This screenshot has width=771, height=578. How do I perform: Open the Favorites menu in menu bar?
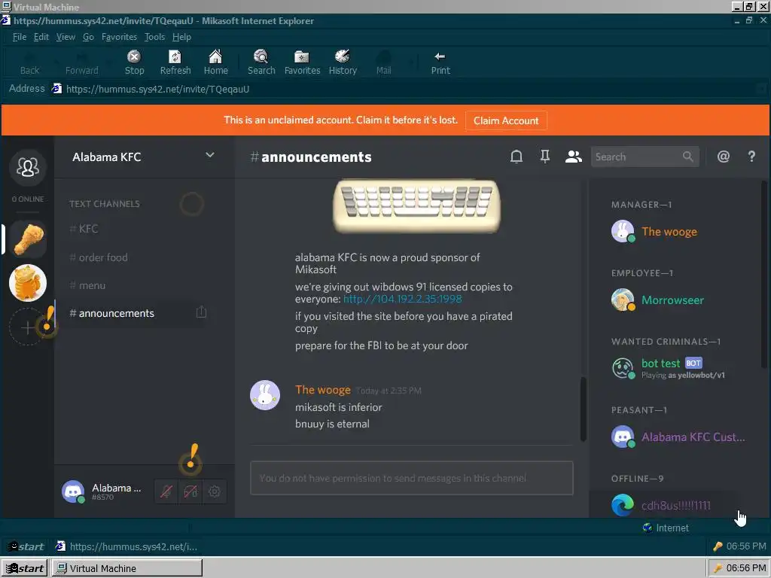119,37
